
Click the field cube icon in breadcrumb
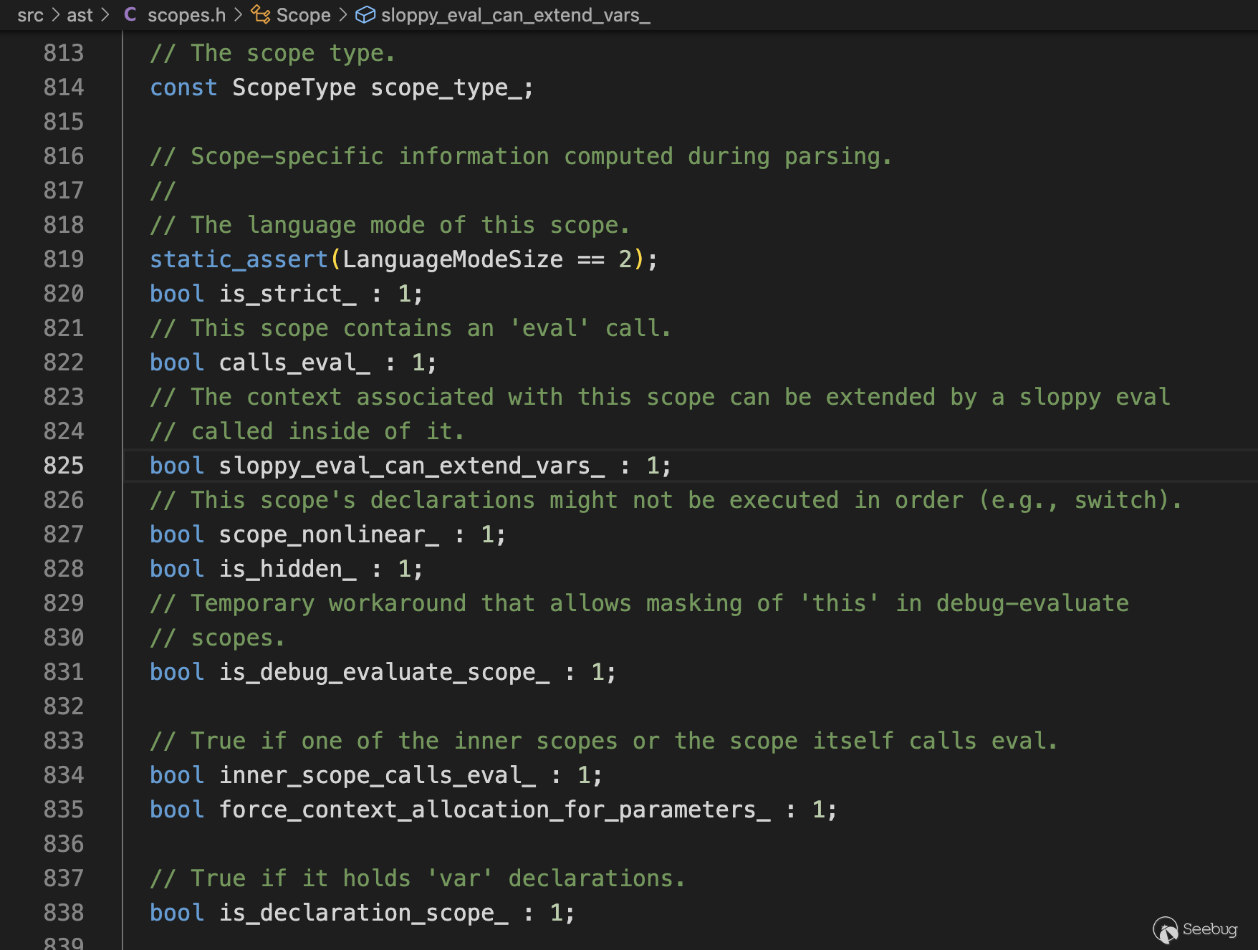coord(365,14)
